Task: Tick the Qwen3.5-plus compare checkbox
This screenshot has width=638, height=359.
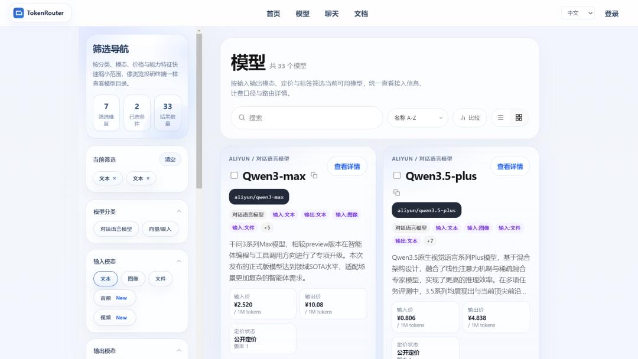Action: tap(397, 175)
